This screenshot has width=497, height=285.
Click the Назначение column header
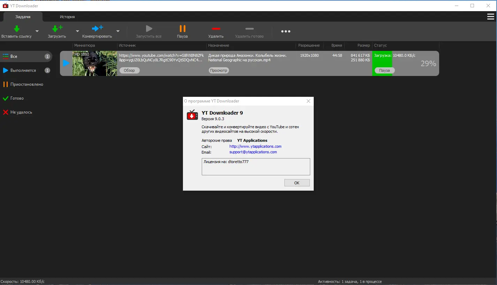(219, 45)
